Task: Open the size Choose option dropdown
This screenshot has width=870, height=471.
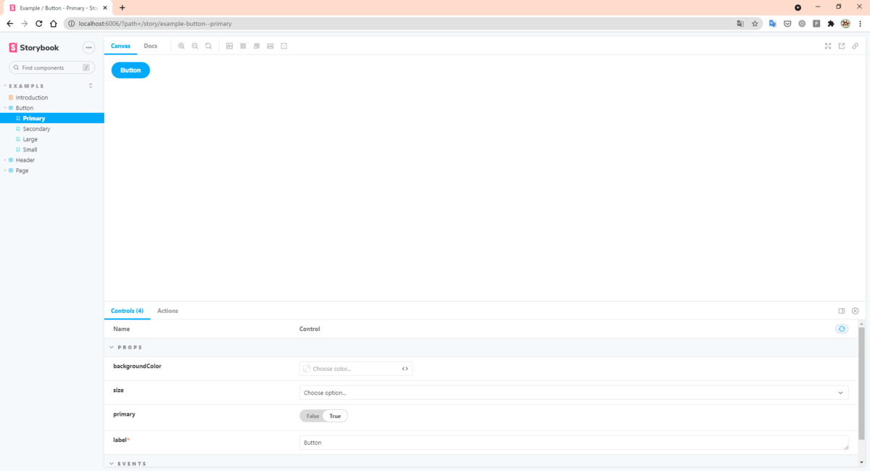Action: (x=573, y=393)
